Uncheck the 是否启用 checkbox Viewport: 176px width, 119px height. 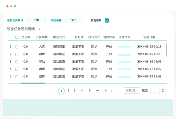click(107, 21)
